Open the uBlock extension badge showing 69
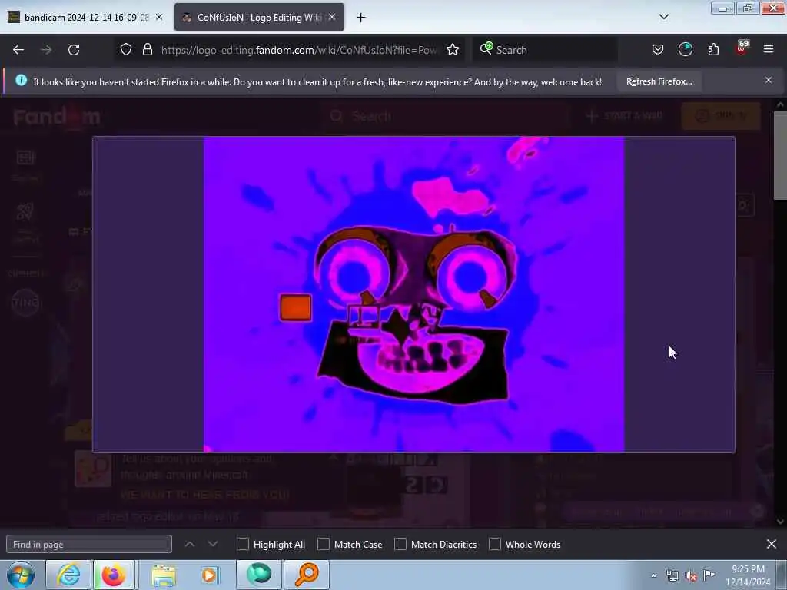 tap(742, 48)
